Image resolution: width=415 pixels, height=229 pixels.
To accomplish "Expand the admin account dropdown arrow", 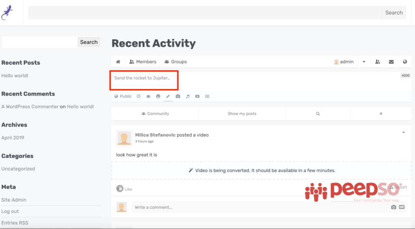I will click(x=364, y=62).
